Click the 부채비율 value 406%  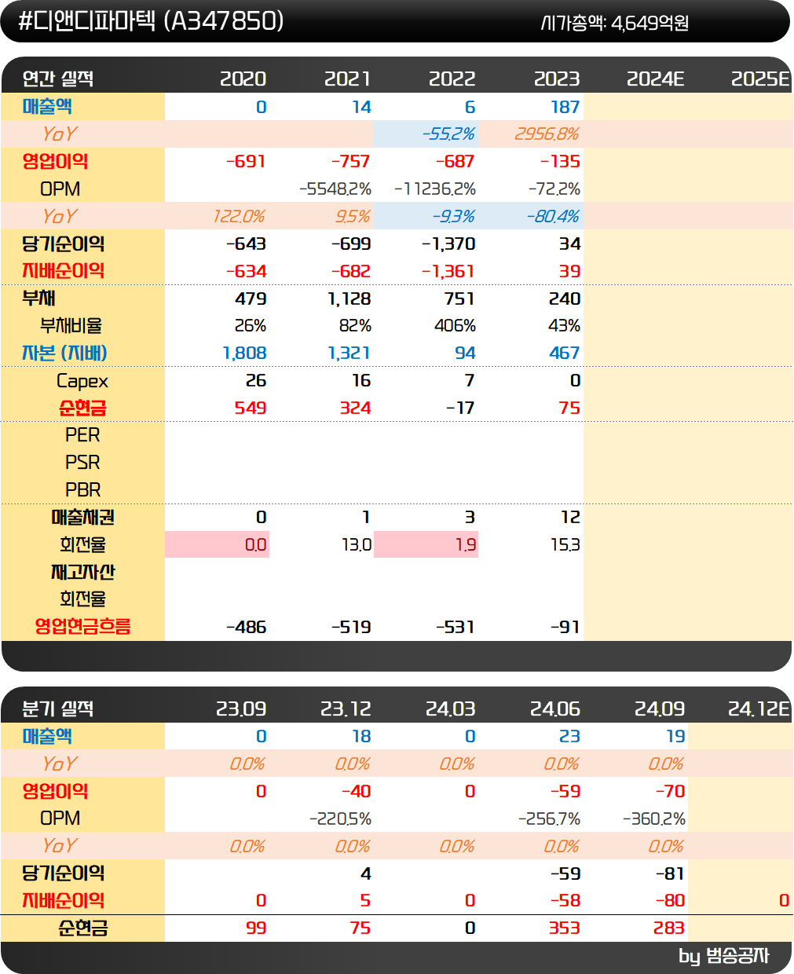[x=456, y=326]
